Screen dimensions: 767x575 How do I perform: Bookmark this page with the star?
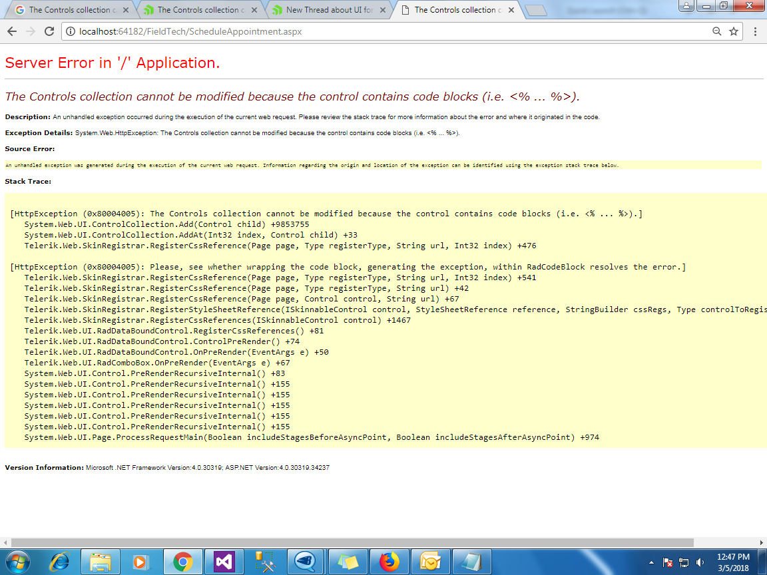pos(733,31)
